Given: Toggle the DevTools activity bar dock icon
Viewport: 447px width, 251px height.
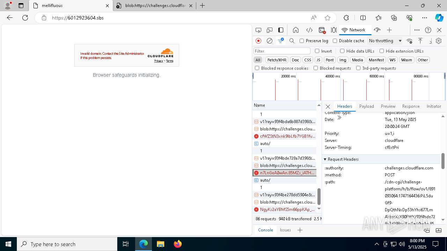Looking at the screenshot, I should (x=281, y=30).
